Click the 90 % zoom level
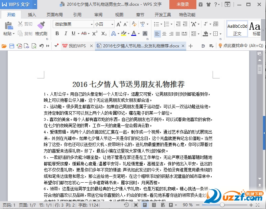Image resolution: width=266 pixels, height=209 pixels. pyautogui.click(x=188, y=205)
